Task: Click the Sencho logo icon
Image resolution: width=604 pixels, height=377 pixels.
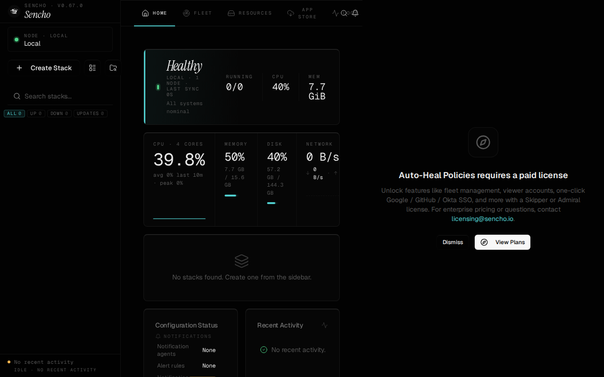Action: 14,11
